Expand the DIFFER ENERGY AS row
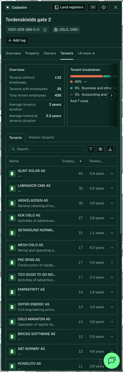Image resolution: width=123 pixels, height=372 pixels. [112, 307]
